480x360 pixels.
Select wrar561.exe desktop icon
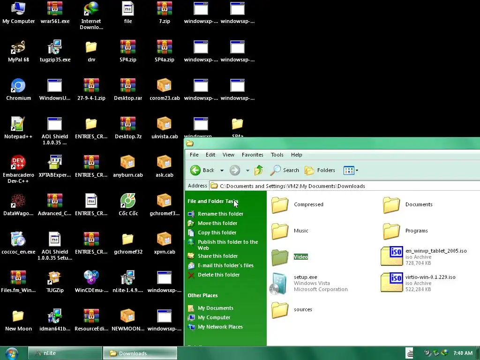tap(55, 12)
